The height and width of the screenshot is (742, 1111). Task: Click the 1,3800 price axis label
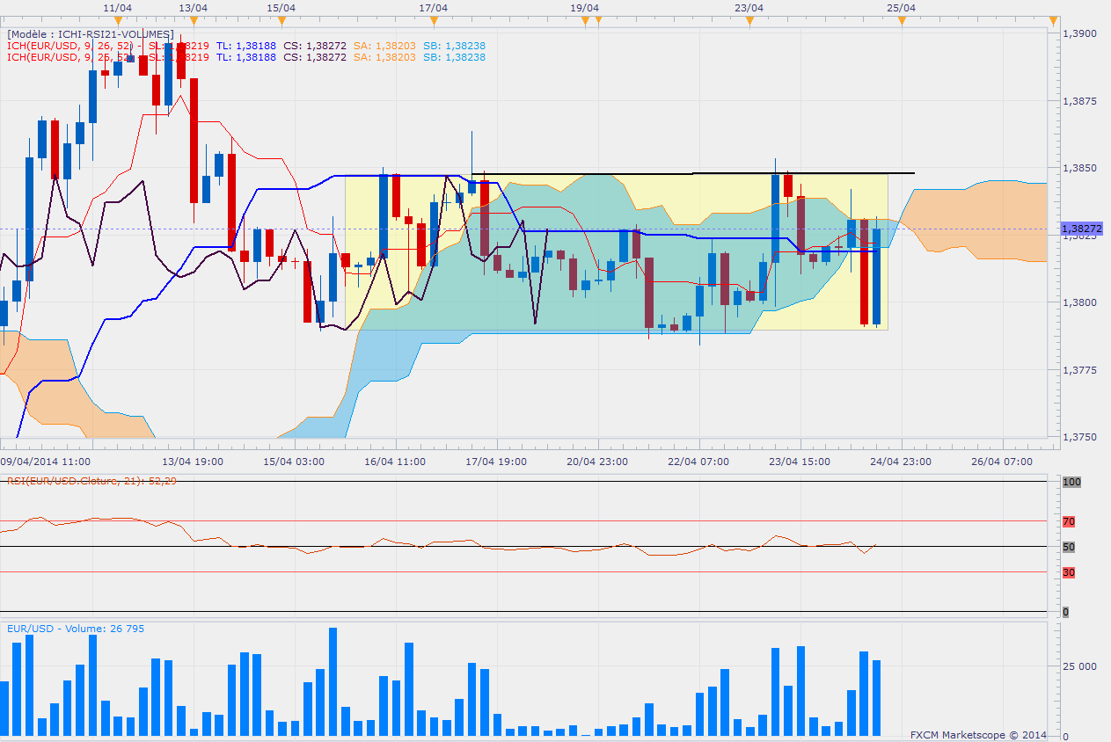point(1078,302)
